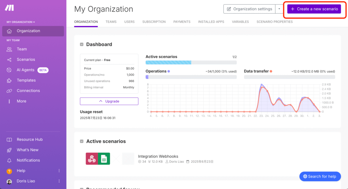
Task: Click the Active scenarios progress bar
Action: (x=191, y=62)
